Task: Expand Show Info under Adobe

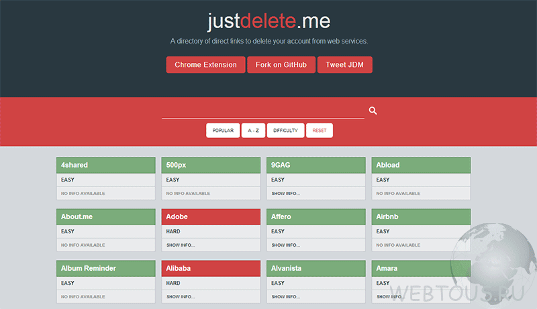Action: coord(181,245)
